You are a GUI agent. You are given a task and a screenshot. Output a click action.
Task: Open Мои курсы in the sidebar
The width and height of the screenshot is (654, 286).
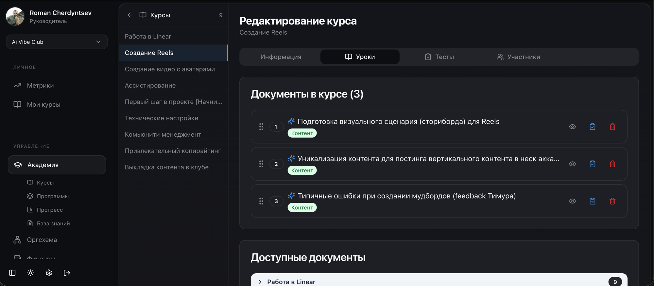pyautogui.click(x=57, y=104)
